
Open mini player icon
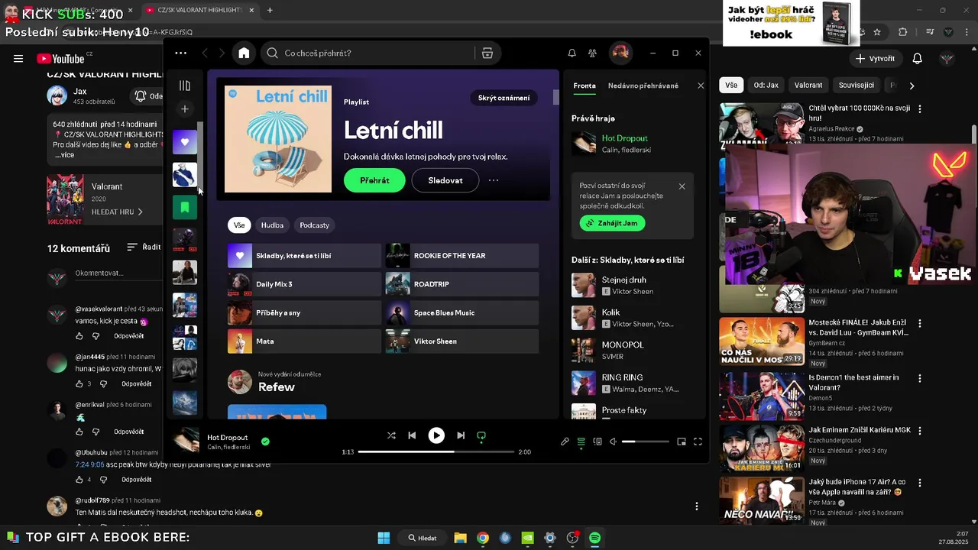(x=682, y=442)
